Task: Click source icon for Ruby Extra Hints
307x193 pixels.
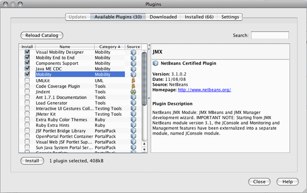Action: click(133, 125)
